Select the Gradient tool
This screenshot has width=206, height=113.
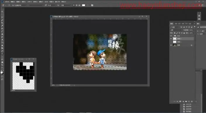pyautogui.click(x=2, y=42)
